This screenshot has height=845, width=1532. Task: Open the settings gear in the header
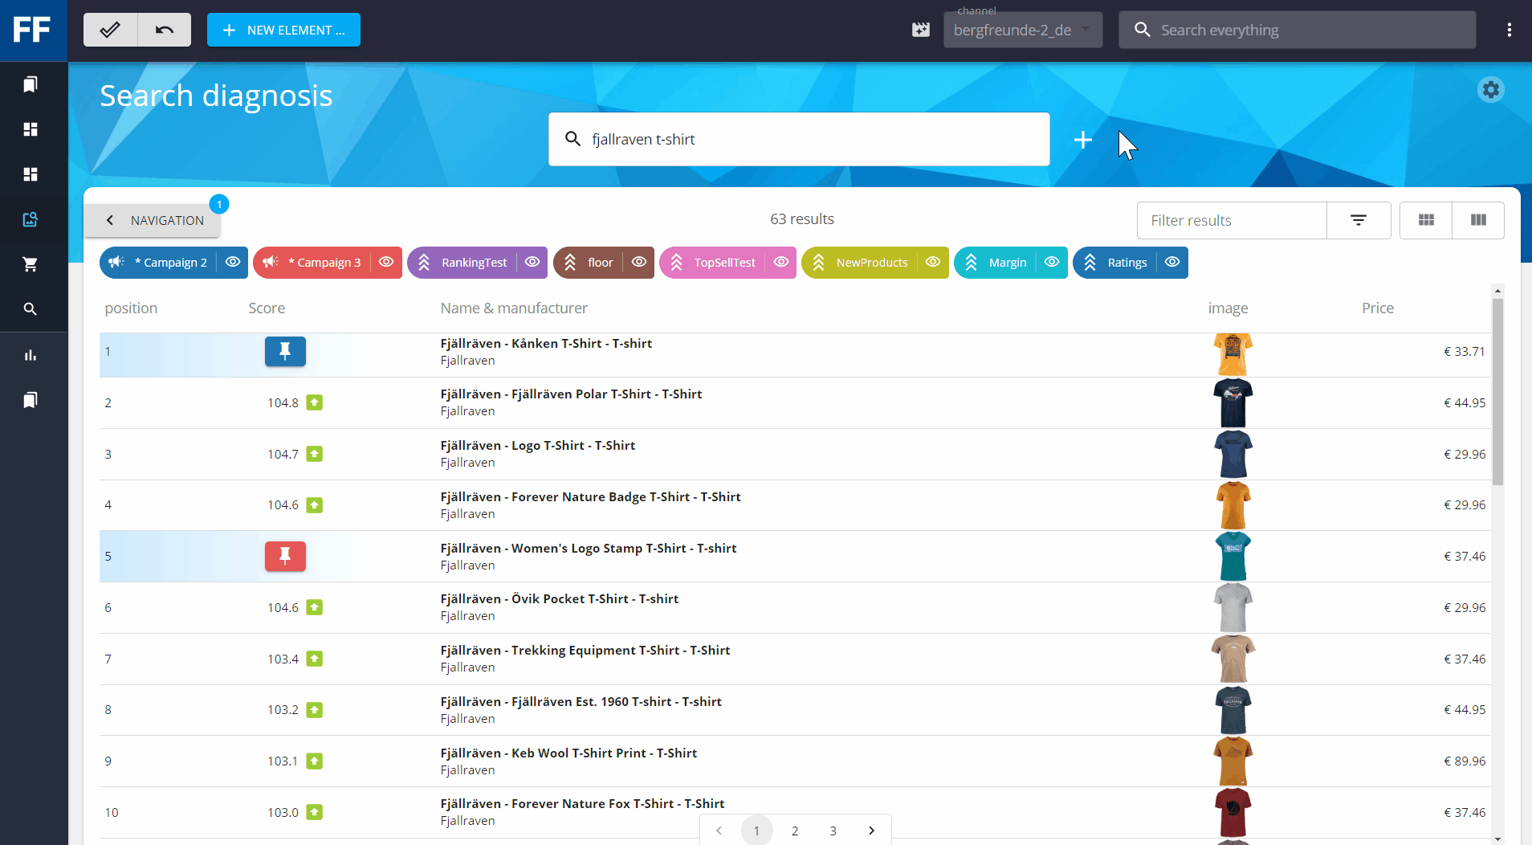coord(1490,90)
